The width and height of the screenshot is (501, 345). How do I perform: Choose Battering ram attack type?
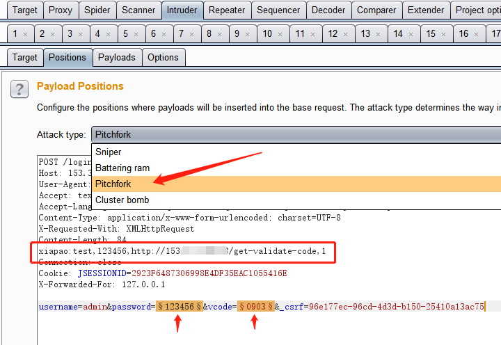(122, 168)
